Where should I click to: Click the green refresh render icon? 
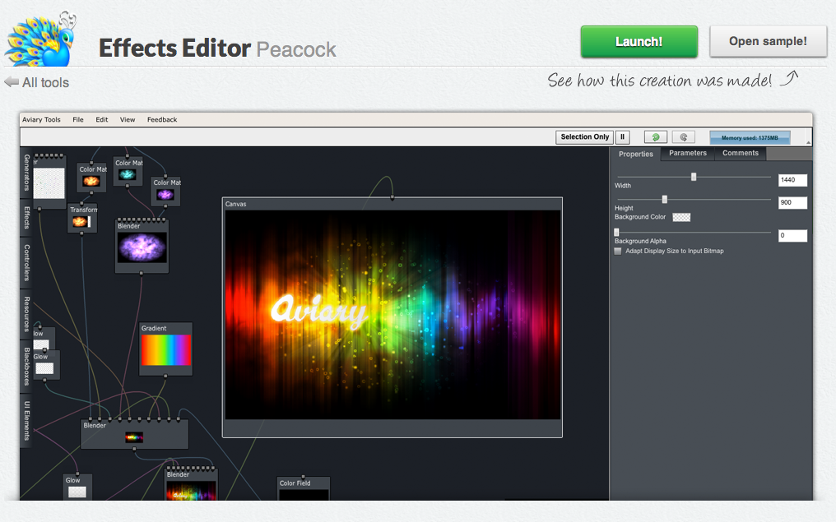point(655,137)
